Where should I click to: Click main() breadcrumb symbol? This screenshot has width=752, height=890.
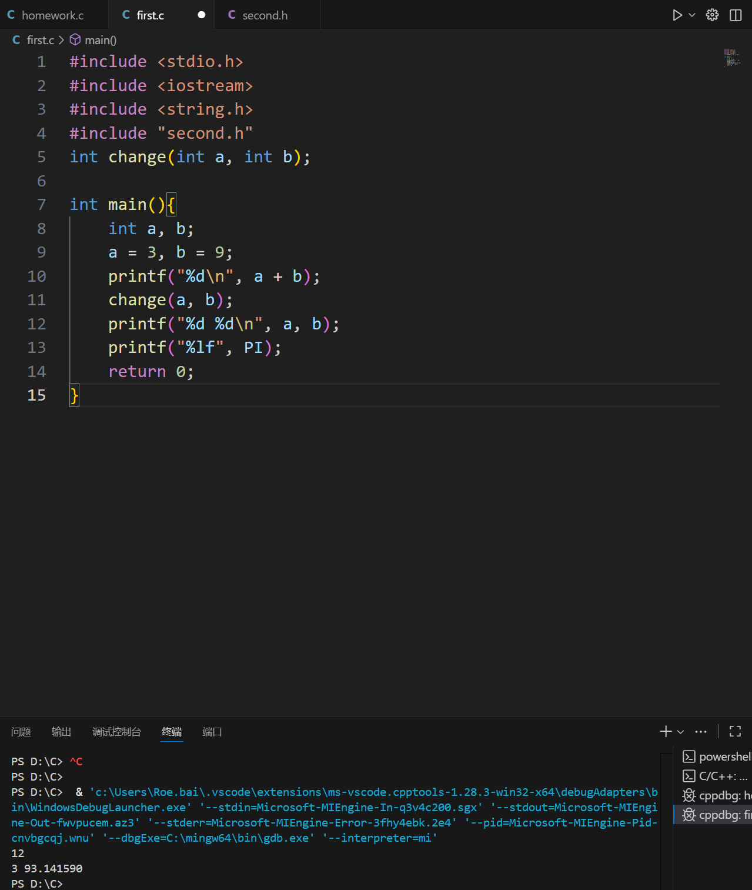tap(101, 40)
